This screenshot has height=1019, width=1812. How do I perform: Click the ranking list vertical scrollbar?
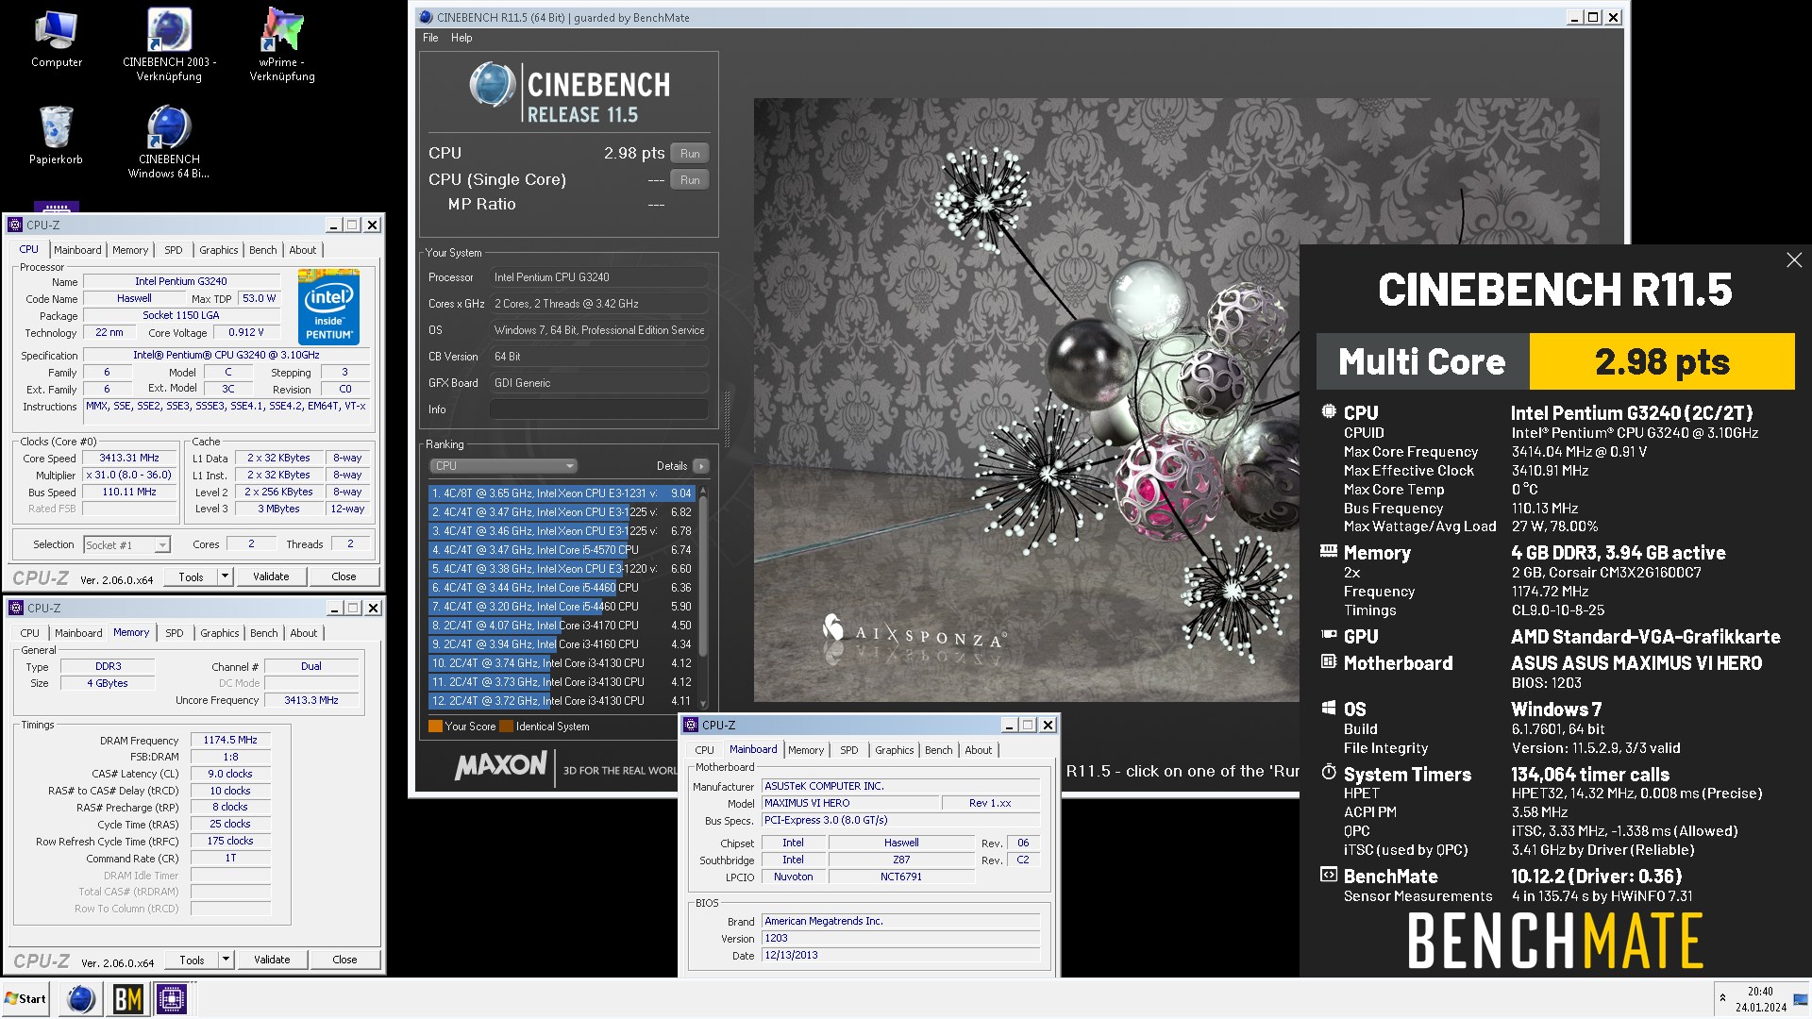[703, 596]
